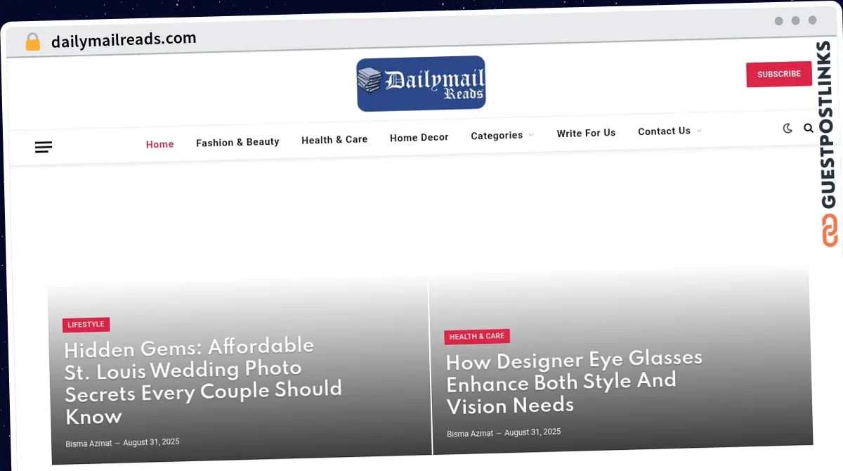Open the Contact Us menu label

coord(664,131)
